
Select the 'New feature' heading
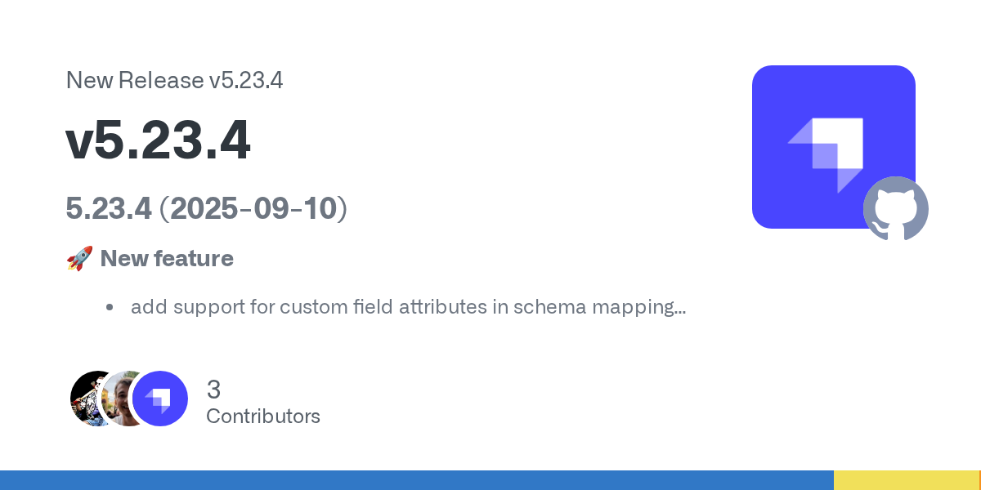167,259
